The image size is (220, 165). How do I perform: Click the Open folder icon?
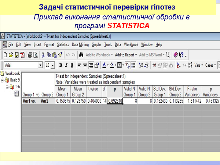pyautogui.click(x=11, y=55)
